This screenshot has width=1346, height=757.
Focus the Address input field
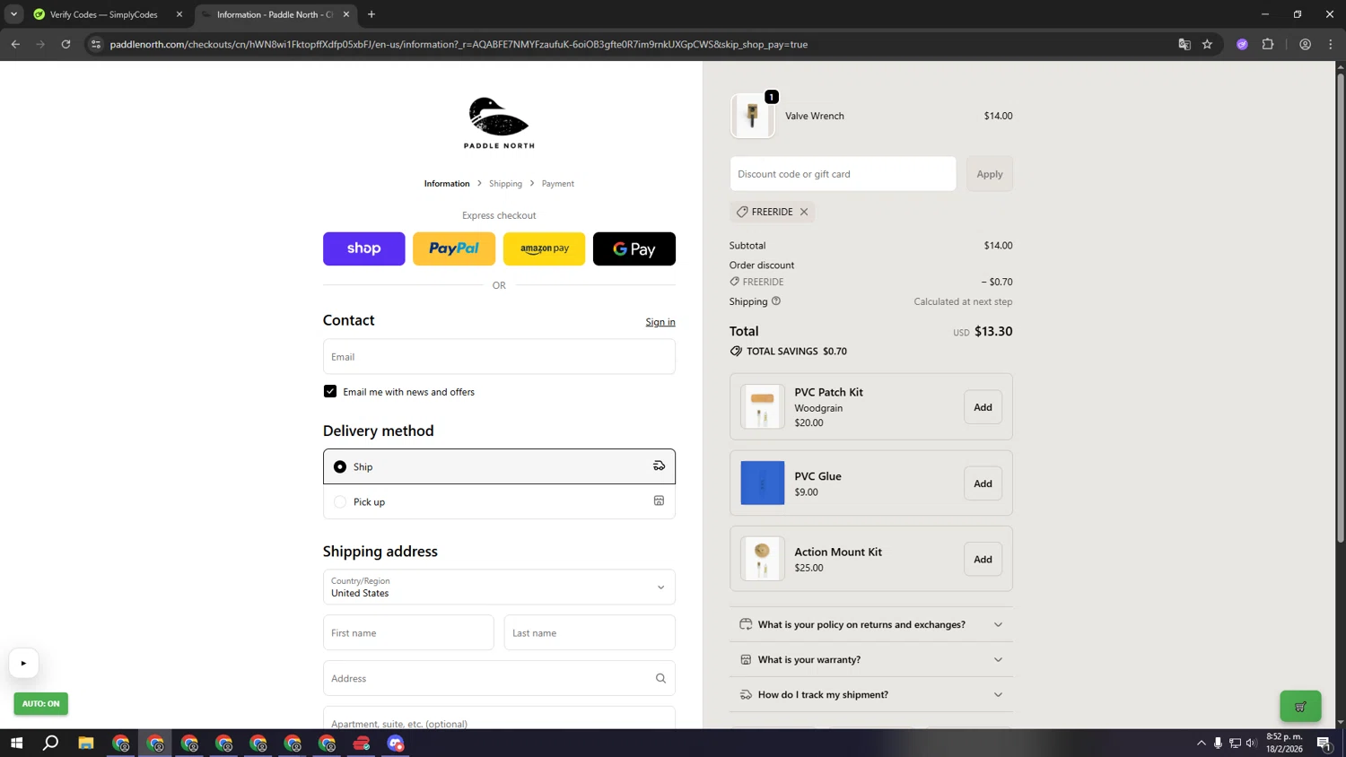(499, 678)
